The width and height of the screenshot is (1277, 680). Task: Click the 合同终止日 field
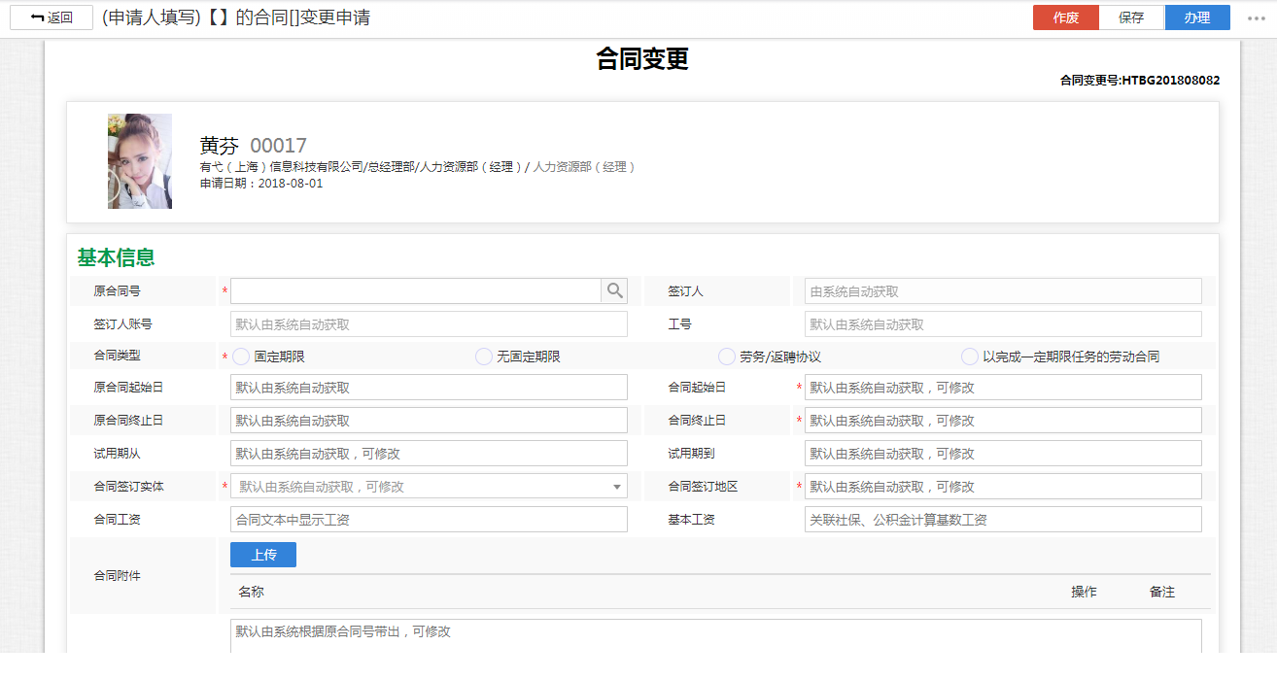[1003, 421]
